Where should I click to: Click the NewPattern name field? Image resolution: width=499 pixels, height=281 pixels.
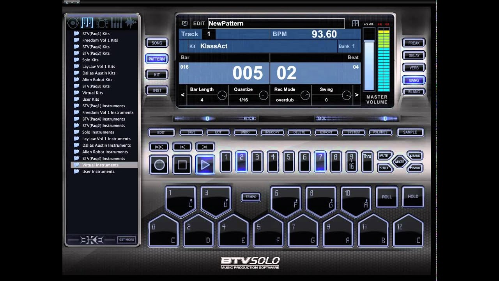click(x=276, y=23)
